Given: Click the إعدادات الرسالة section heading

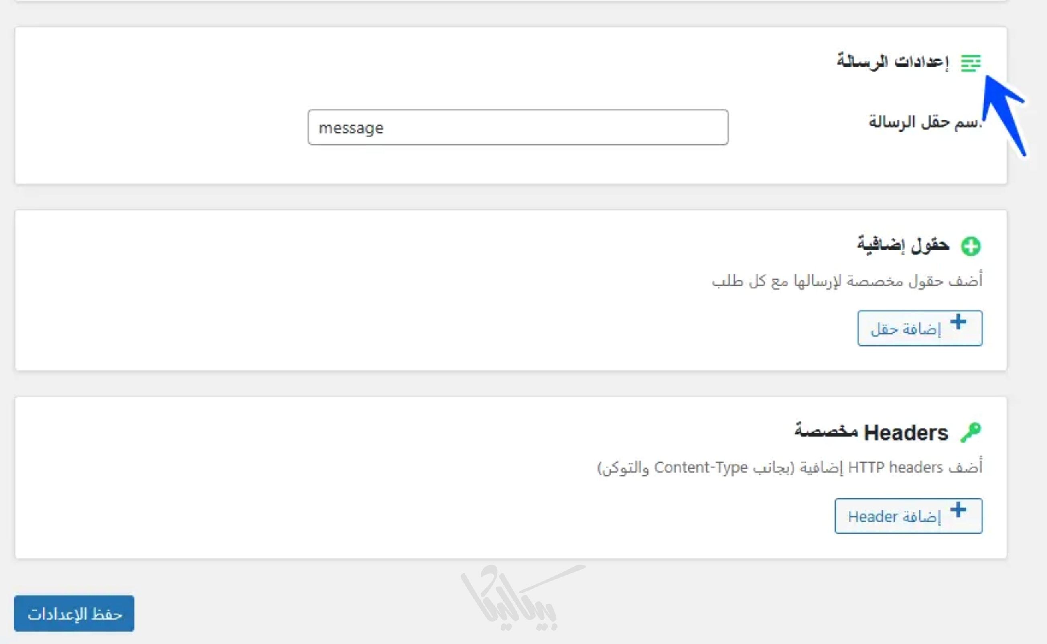Looking at the screenshot, I should coord(893,62).
